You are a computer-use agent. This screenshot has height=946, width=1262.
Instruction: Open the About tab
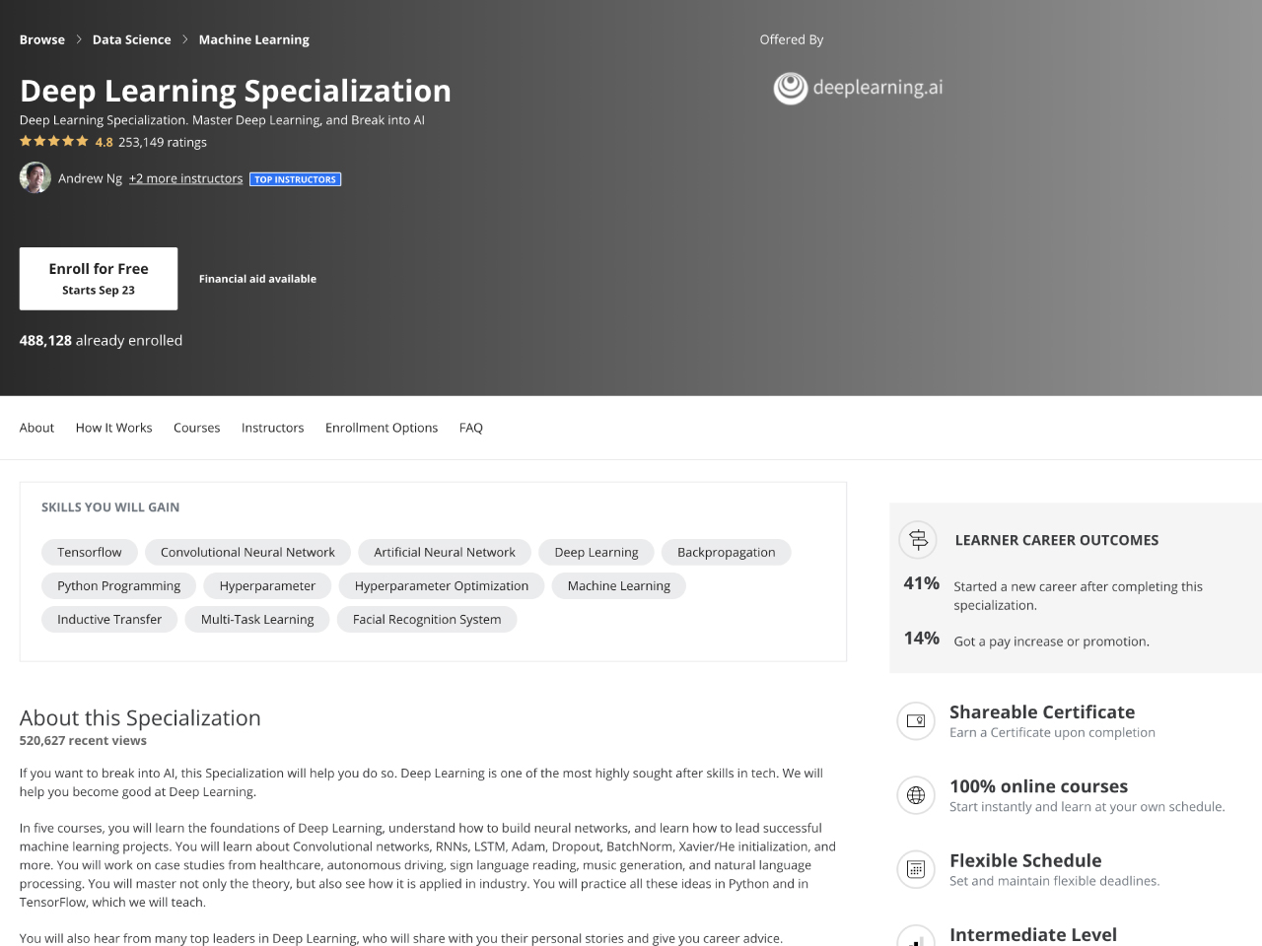point(36,428)
